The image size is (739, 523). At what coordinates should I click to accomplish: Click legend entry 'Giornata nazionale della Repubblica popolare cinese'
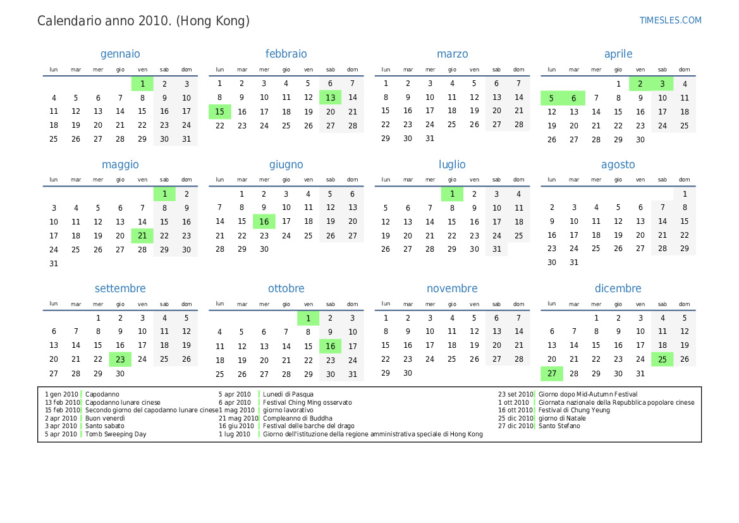[616, 402]
